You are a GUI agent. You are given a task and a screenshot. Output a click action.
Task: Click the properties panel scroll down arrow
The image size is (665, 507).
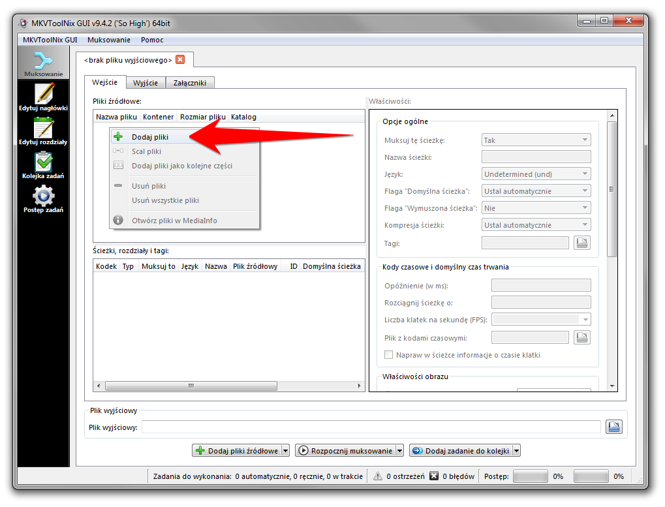(x=612, y=386)
